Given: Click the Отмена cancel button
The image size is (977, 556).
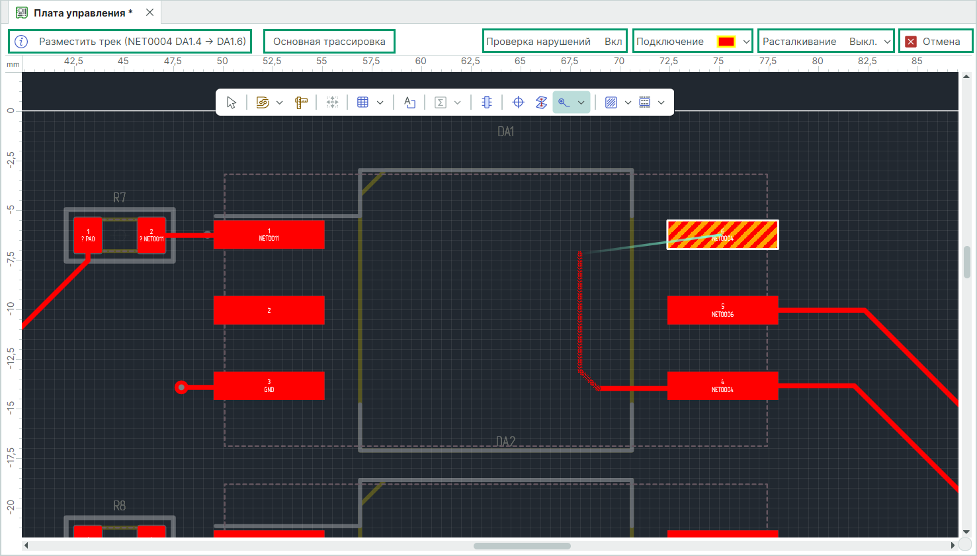Looking at the screenshot, I should click(x=934, y=41).
